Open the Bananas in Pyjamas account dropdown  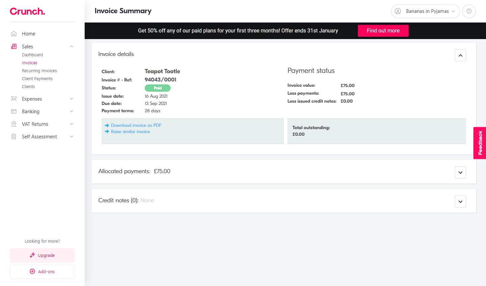(425, 11)
